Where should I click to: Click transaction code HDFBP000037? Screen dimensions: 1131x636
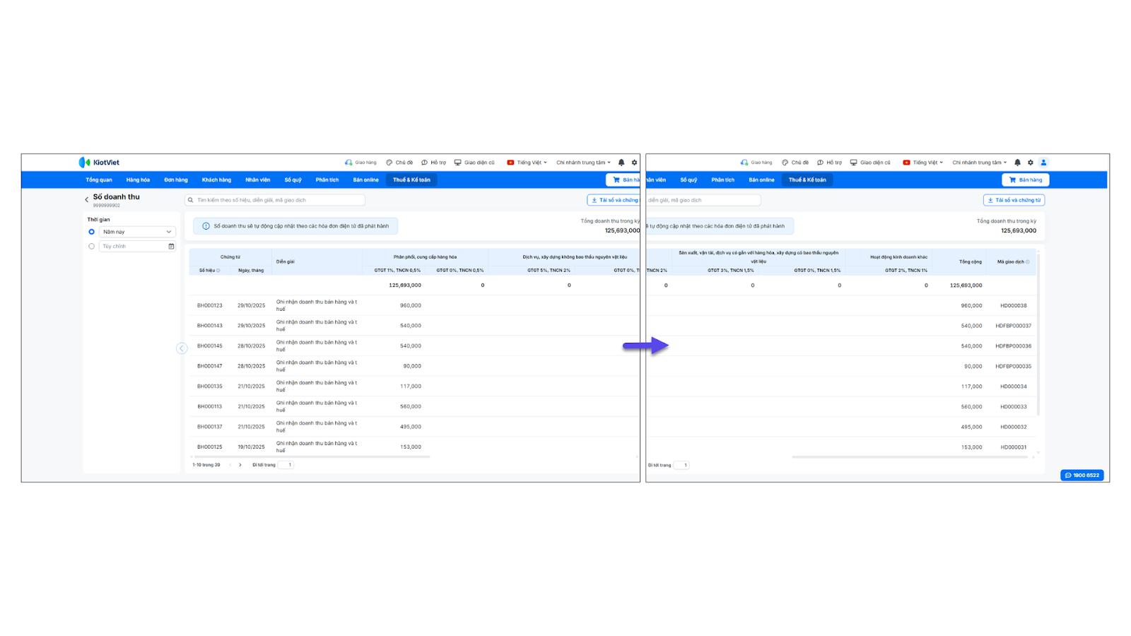[x=1014, y=326]
